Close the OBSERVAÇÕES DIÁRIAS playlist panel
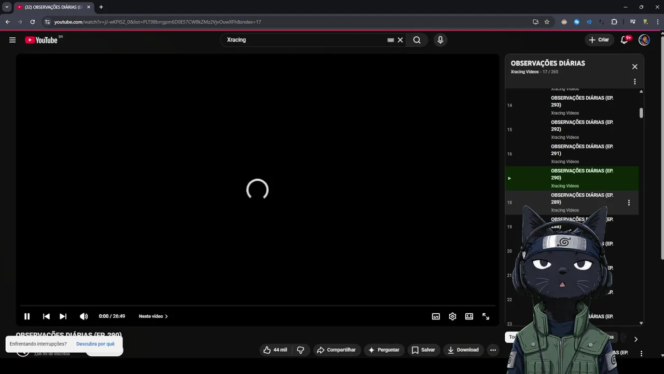This screenshot has width=664, height=374. (634, 66)
